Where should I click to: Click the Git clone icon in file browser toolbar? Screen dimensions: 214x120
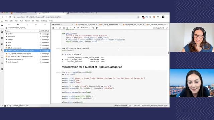click(x=45, y=24)
